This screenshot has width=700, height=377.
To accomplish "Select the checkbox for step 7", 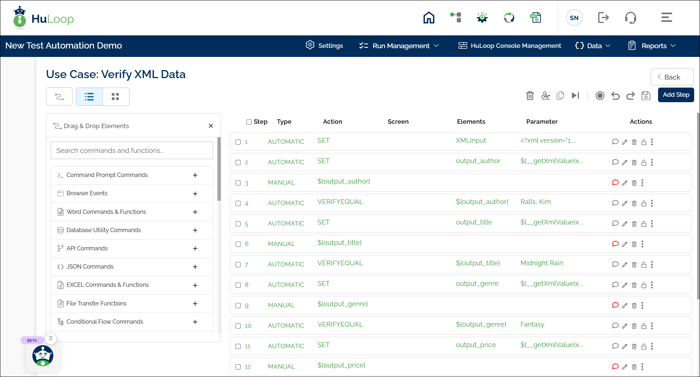I will (x=238, y=265).
